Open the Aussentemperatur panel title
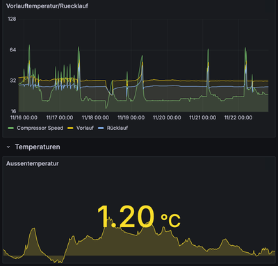The image size is (278, 266). [32, 164]
